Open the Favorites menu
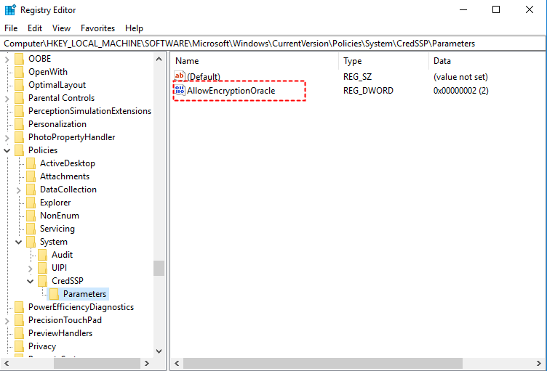Image resolution: width=547 pixels, height=371 pixels. 97,28
